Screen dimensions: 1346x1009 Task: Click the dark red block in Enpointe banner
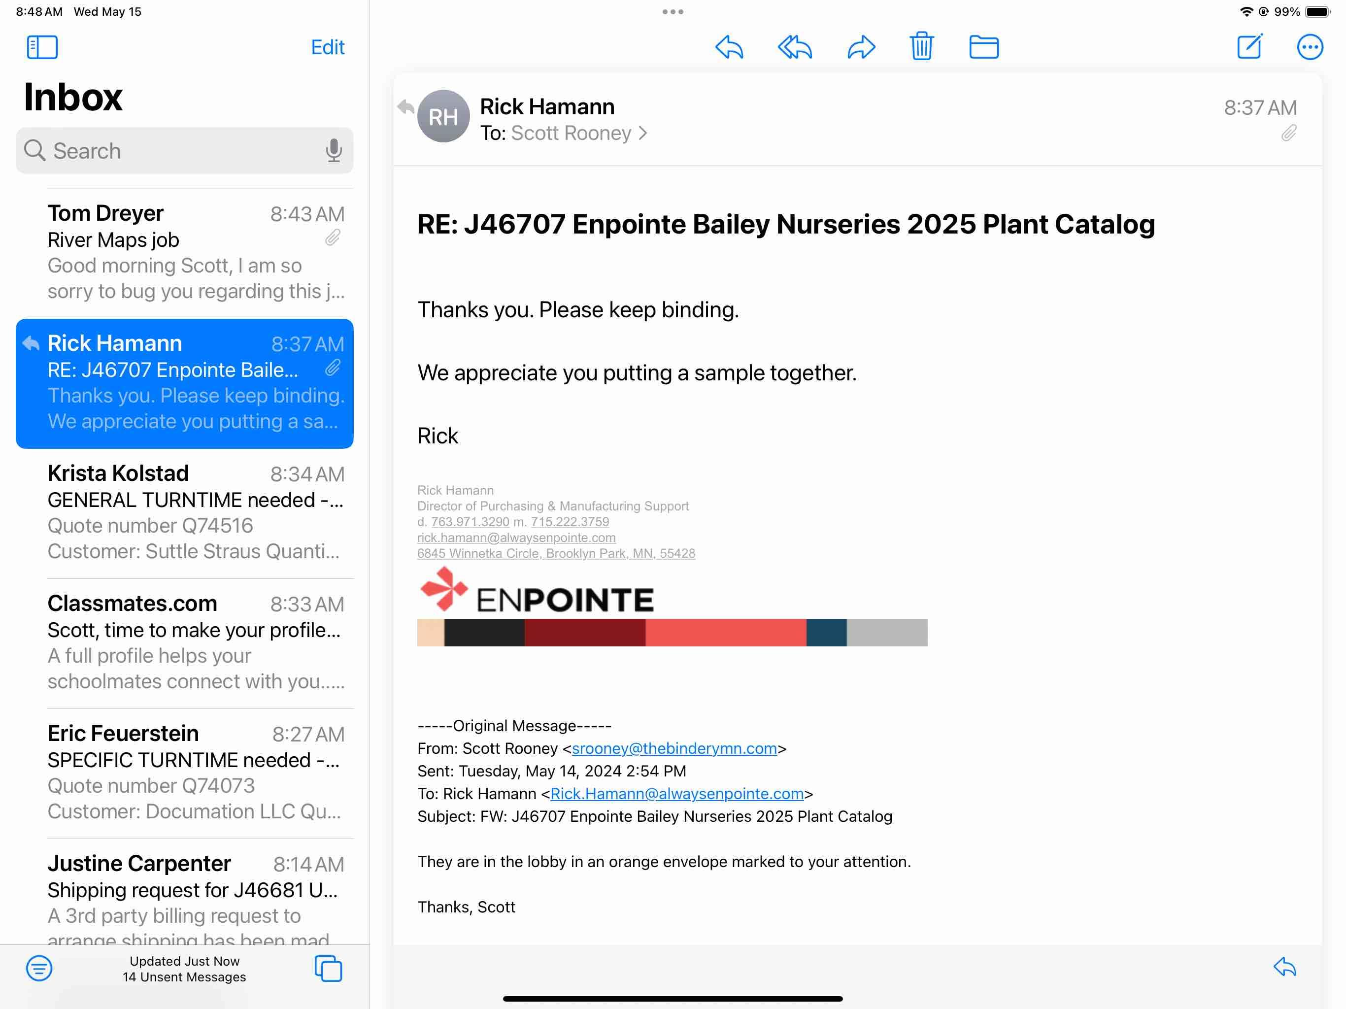coord(584,632)
